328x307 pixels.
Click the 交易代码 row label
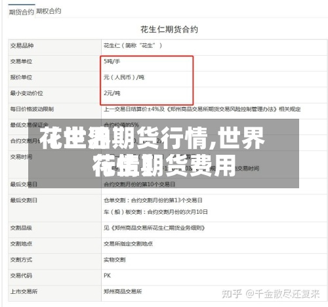click(21, 276)
